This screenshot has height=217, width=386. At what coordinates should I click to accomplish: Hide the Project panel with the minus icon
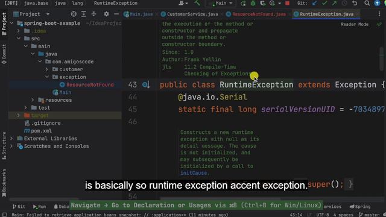(x=116, y=14)
